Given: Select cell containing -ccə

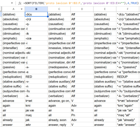Looking at the screenshot, I should click(36, 38).
